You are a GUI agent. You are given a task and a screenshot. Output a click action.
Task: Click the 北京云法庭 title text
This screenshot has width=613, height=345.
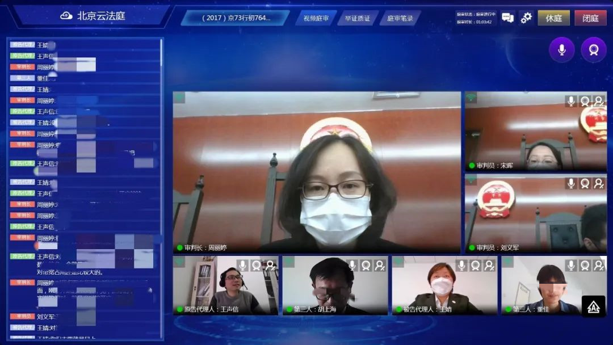tap(101, 16)
